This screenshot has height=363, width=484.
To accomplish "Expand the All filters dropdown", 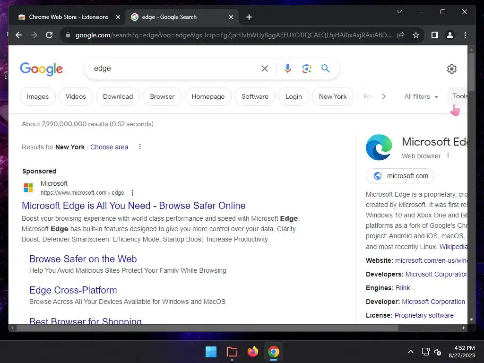I will 421,96.
